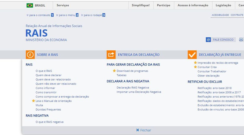Screen dimensions: 244x135
Task: Click the star beside Consultar Crea
Action: [196, 67]
